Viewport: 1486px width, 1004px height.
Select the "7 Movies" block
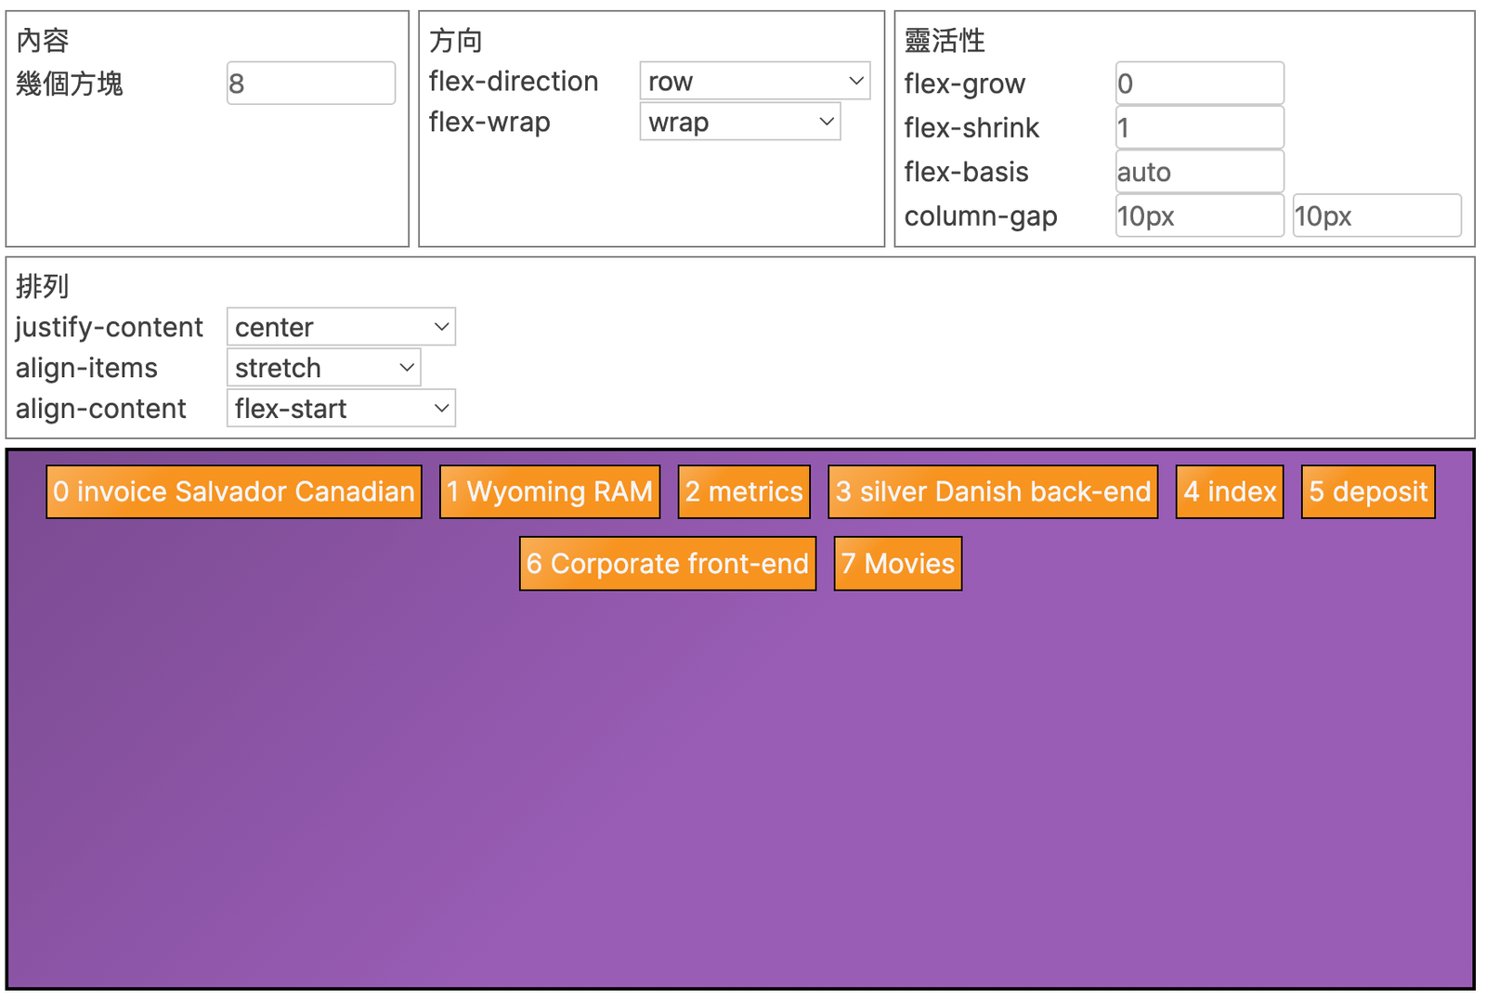click(x=898, y=564)
